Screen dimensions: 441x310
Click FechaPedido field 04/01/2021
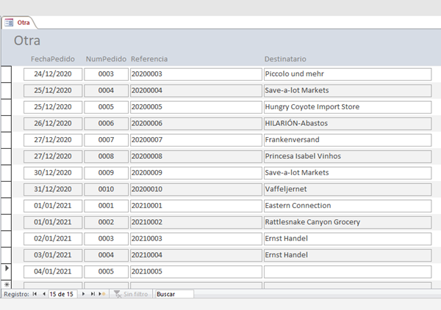pyautogui.click(x=53, y=272)
